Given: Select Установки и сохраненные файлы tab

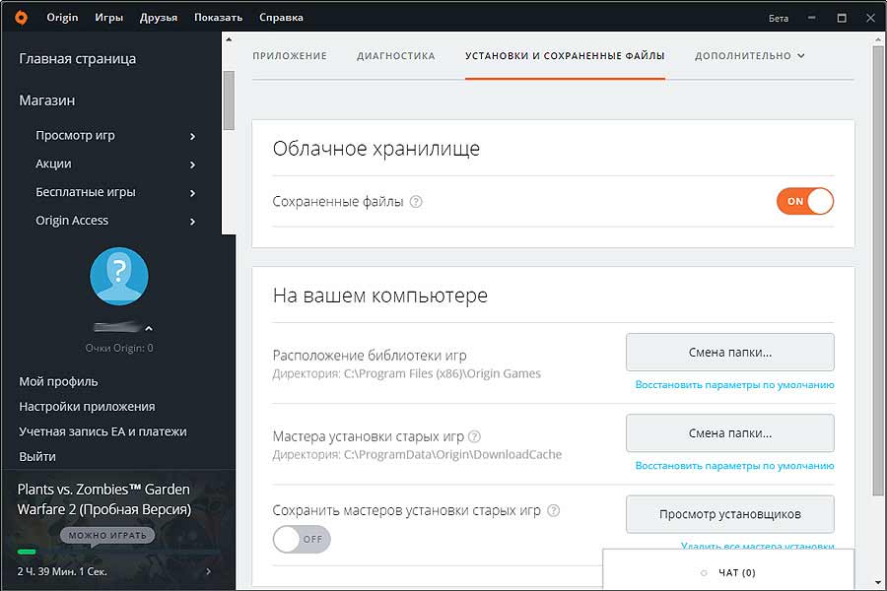Looking at the screenshot, I should [565, 55].
